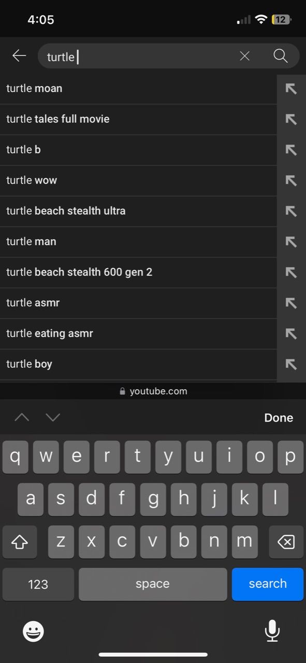This screenshot has height=663, width=306.
Task: Fill in 'turtle moan' using its arrow icon
Action: [292, 89]
